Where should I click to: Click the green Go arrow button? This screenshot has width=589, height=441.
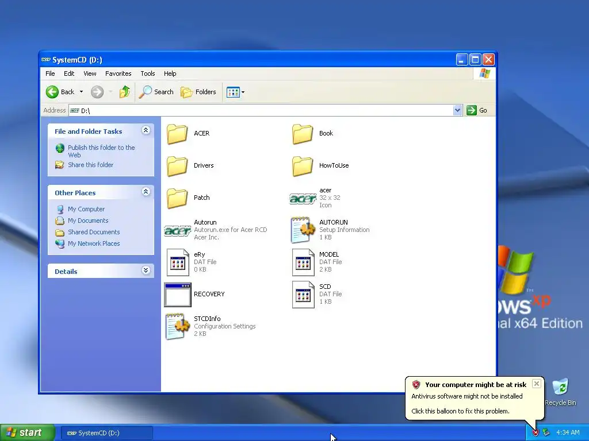click(472, 110)
